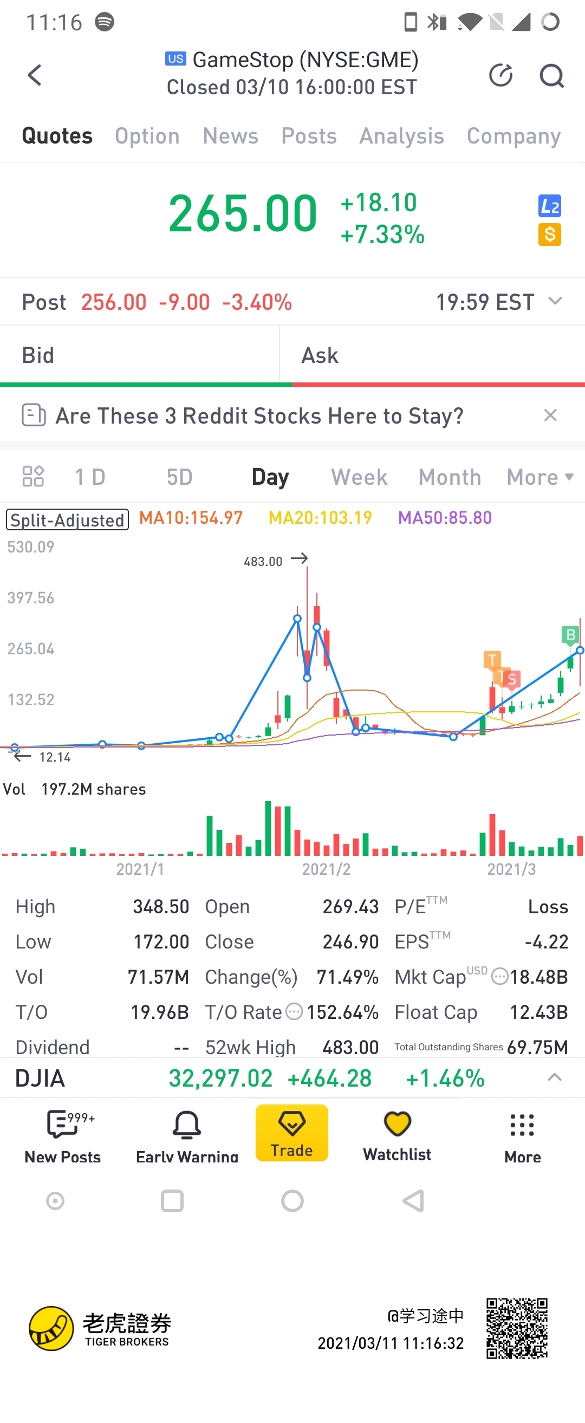Toggle the Split-Adjusted option
The width and height of the screenshot is (585, 1423).
(x=67, y=519)
